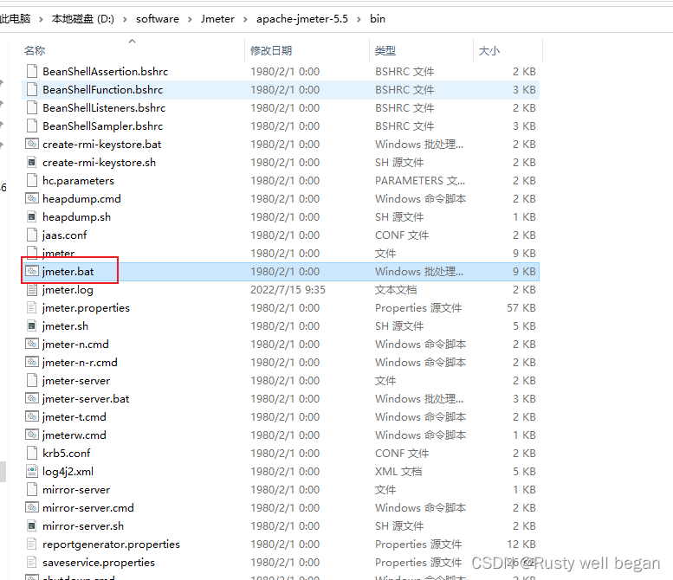The height and width of the screenshot is (580, 673).
Task: Select the create-rmi-keystore.bat batch icon
Action: (32, 145)
